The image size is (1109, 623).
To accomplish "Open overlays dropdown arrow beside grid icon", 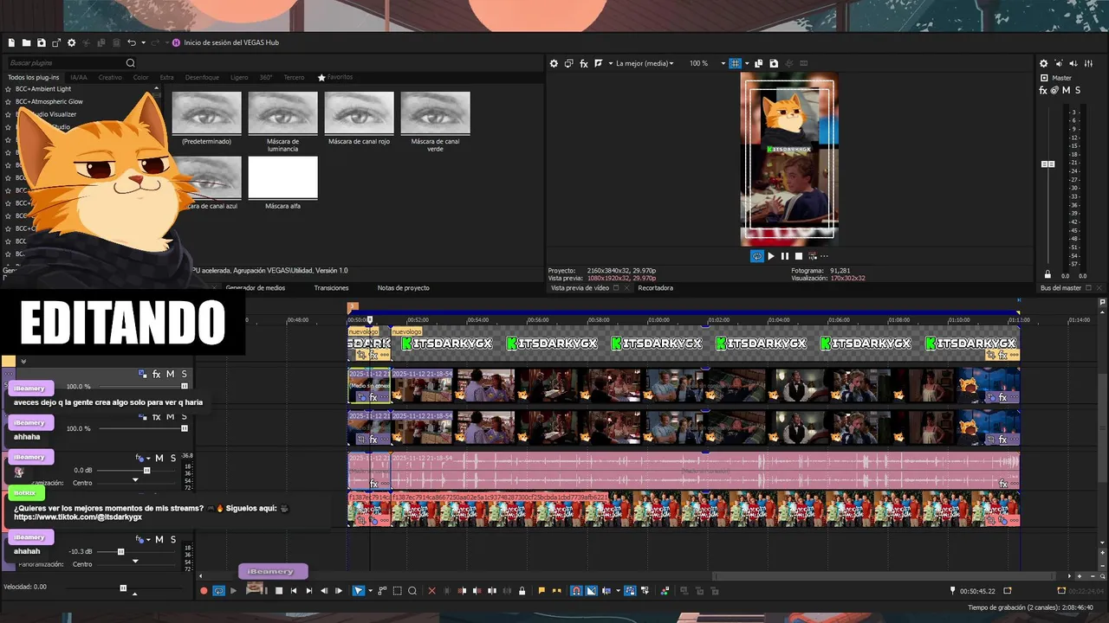I will tap(747, 63).
